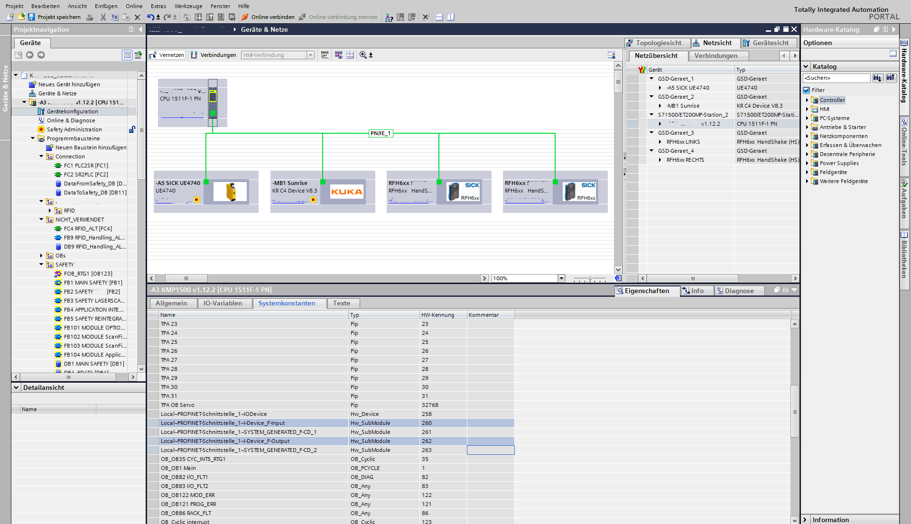Click the undo arrow icon
This screenshot has width=911, height=524.
pyautogui.click(x=150, y=17)
